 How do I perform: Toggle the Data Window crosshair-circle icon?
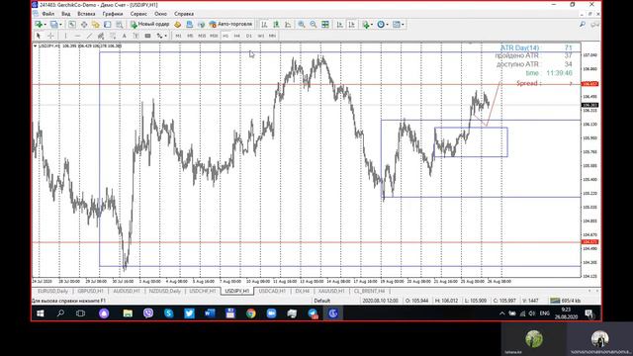click(x=84, y=25)
